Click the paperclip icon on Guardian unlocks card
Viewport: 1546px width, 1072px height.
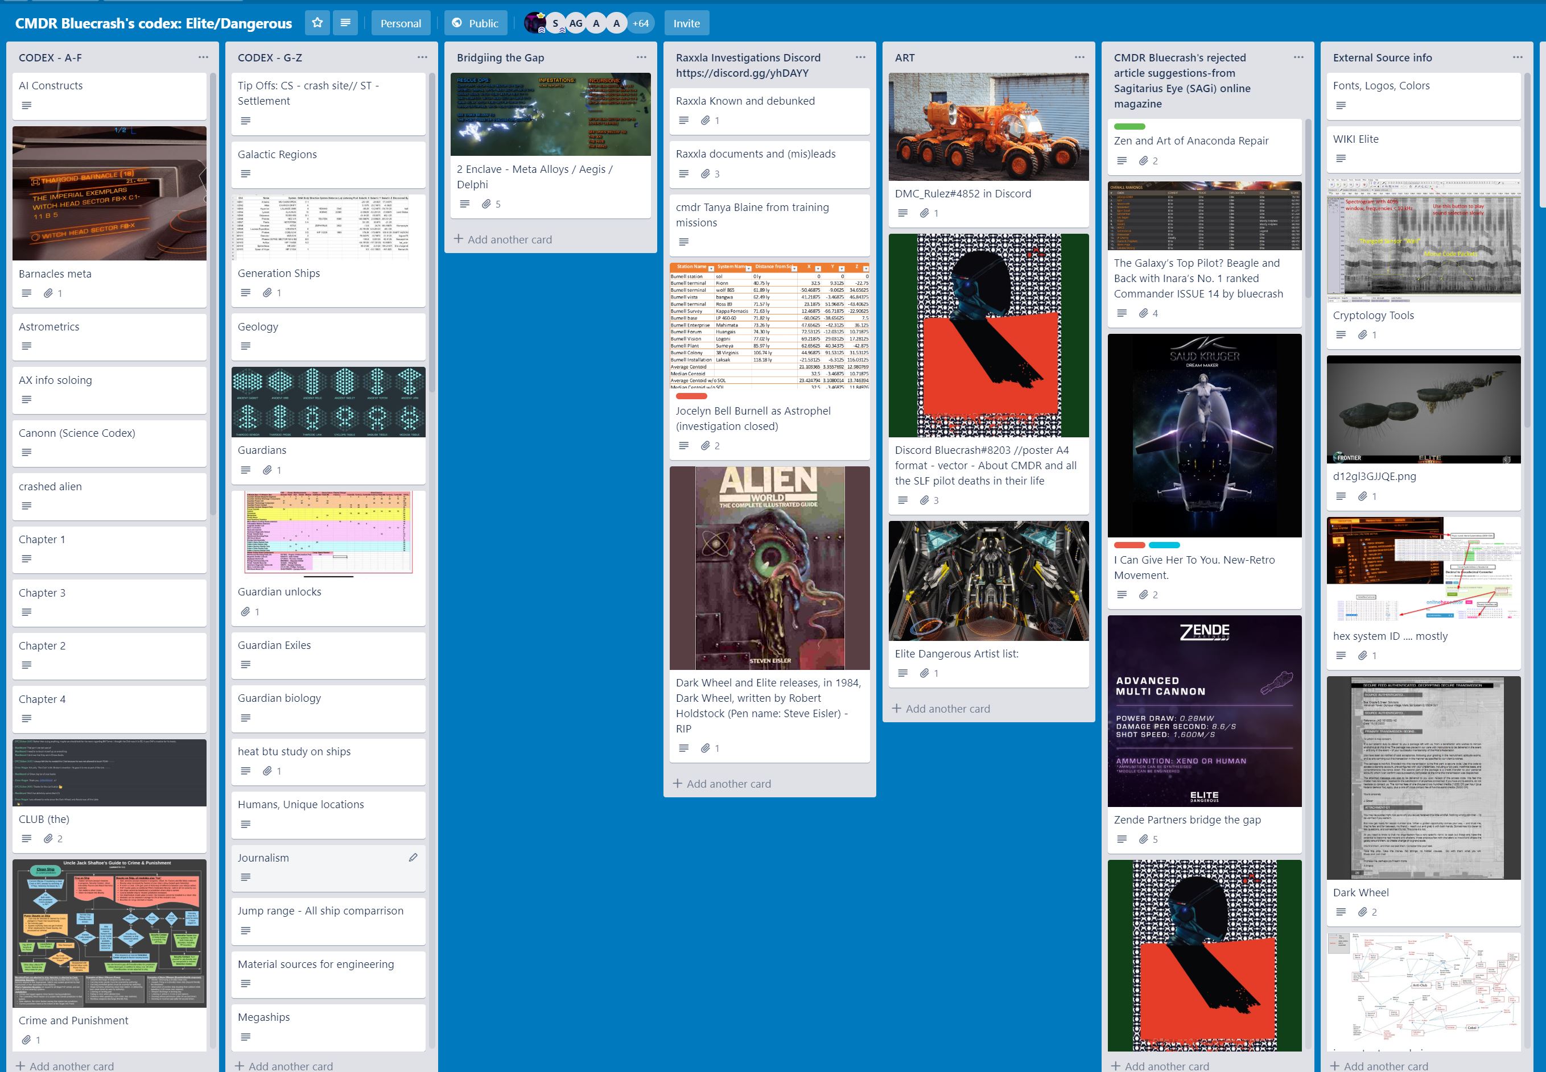(245, 611)
